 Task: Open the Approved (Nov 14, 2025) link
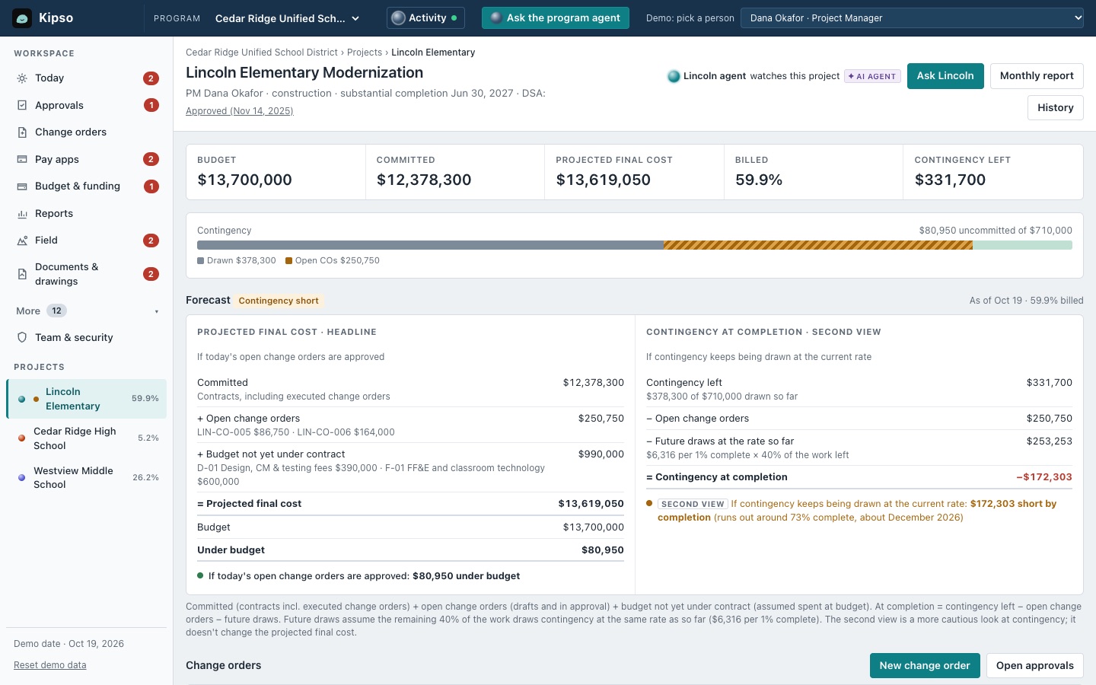(240, 111)
